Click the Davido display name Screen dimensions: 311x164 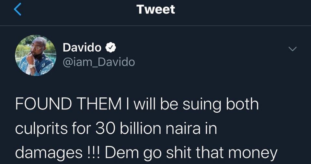tap(82, 48)
